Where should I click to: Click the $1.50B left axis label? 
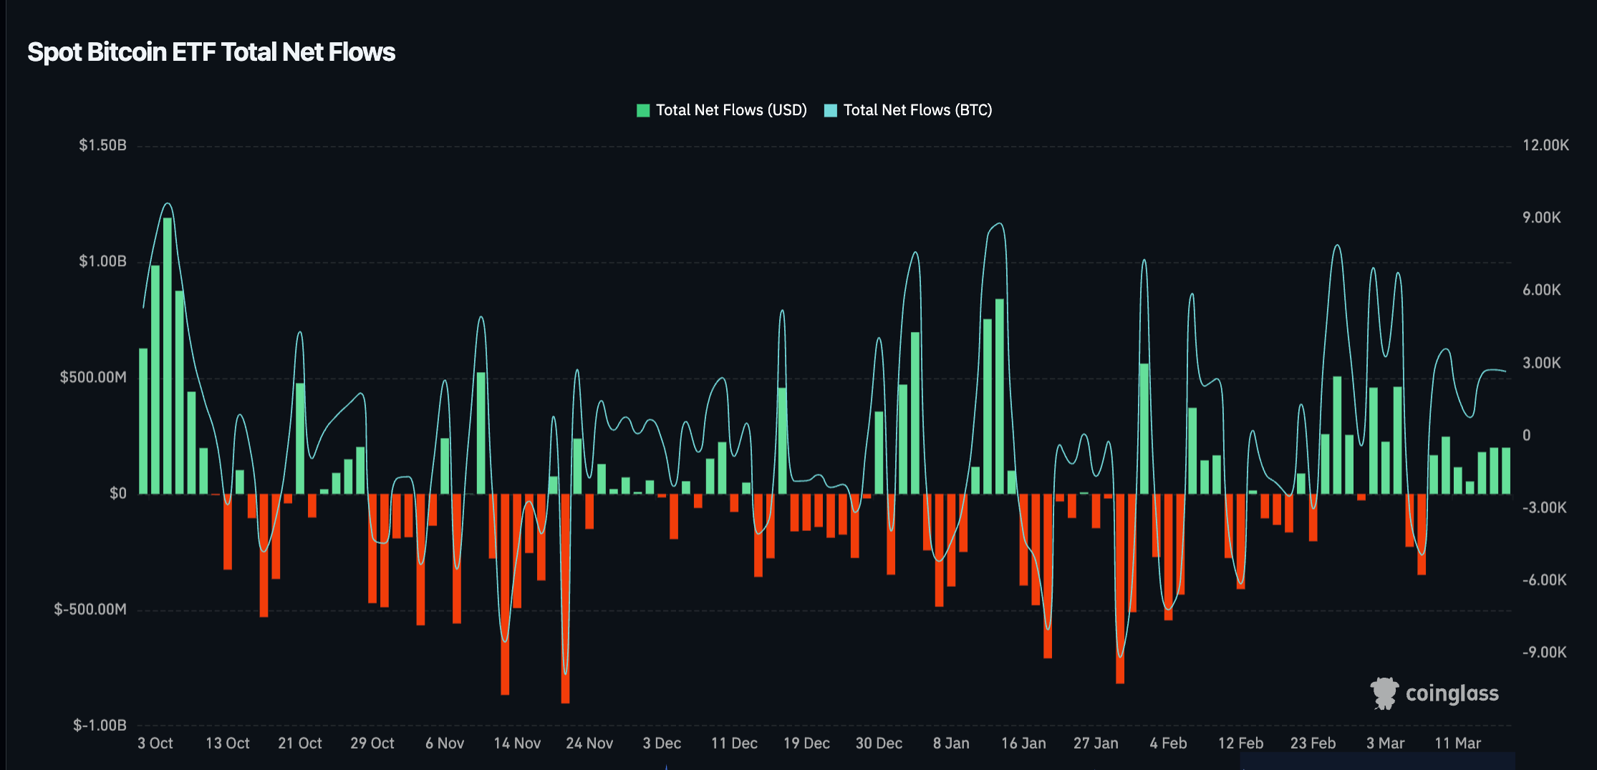(102, 145)
